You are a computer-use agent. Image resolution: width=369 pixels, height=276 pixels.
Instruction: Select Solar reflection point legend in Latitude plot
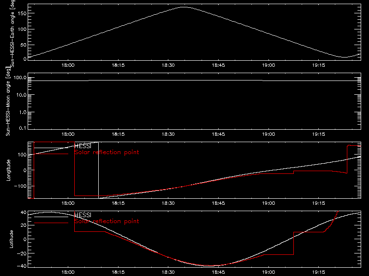pyautogui.click(x=107, y=221)
